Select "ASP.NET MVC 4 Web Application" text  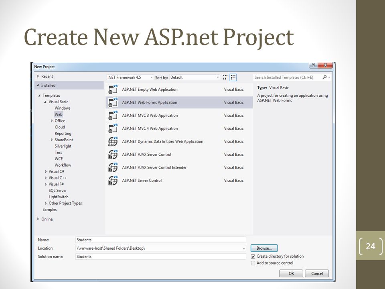click(150, 128)
